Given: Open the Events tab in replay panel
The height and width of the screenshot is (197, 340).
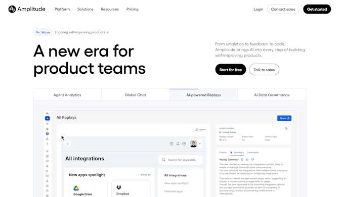Looking at the screenshot, I should point(223,153).
